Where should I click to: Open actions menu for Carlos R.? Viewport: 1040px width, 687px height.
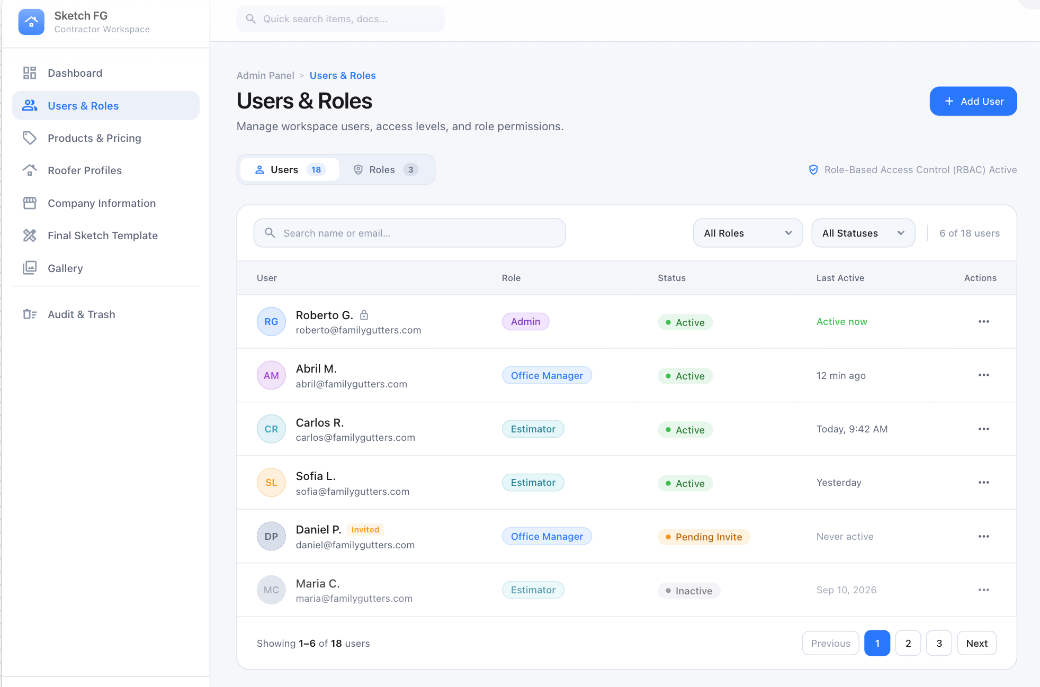984,429
